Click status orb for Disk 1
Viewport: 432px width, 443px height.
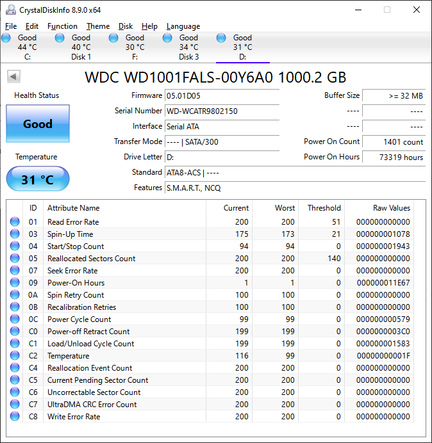[60, 38]
